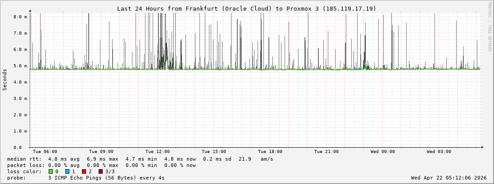494x184 pixels.
Task: Click the dark red 3/3 loss swatch
Action: 100,171
